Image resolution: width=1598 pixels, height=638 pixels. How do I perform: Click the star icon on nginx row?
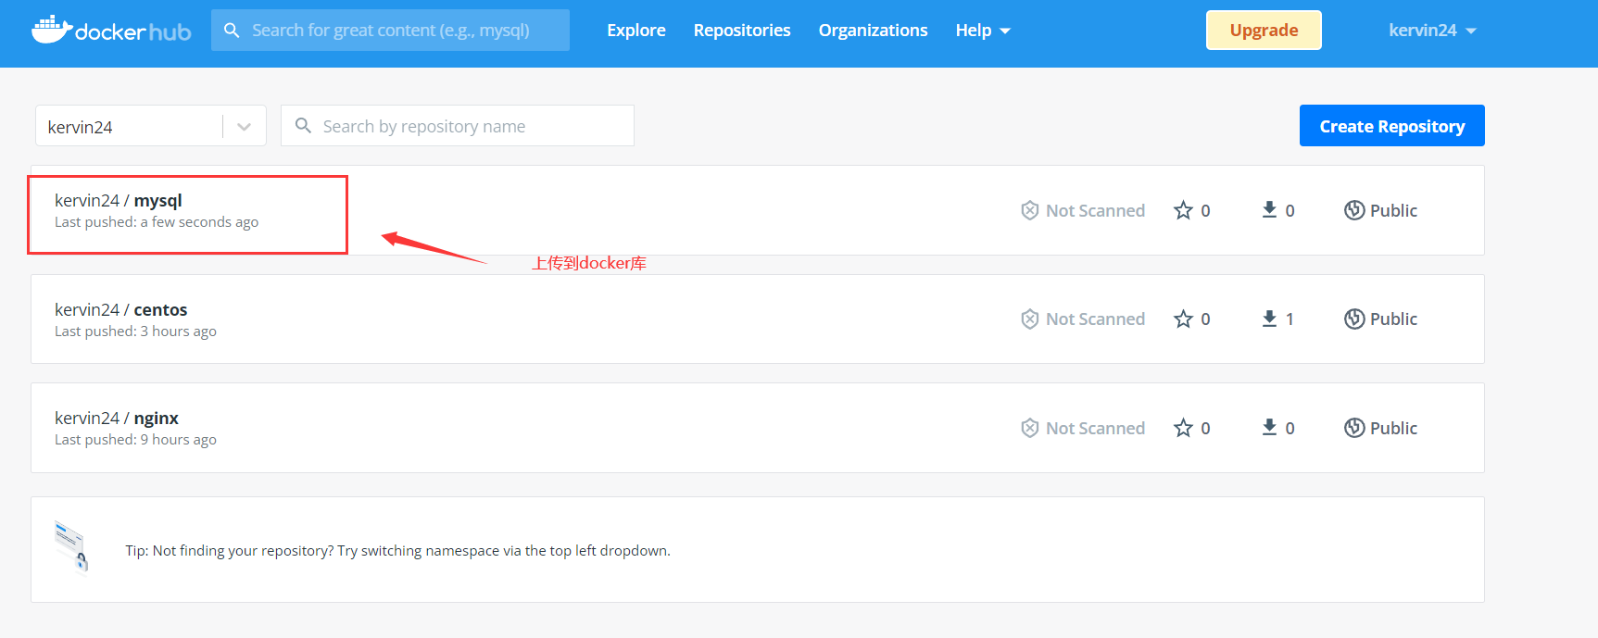[1183, 428]
